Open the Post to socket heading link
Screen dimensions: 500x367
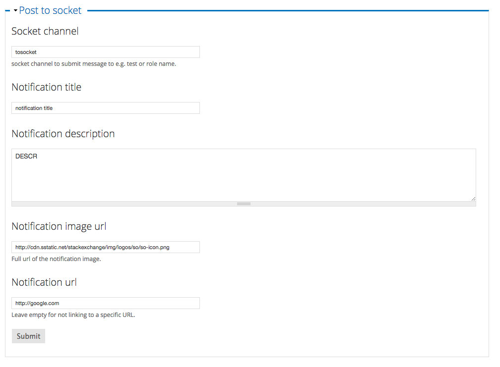click(50, 10)
